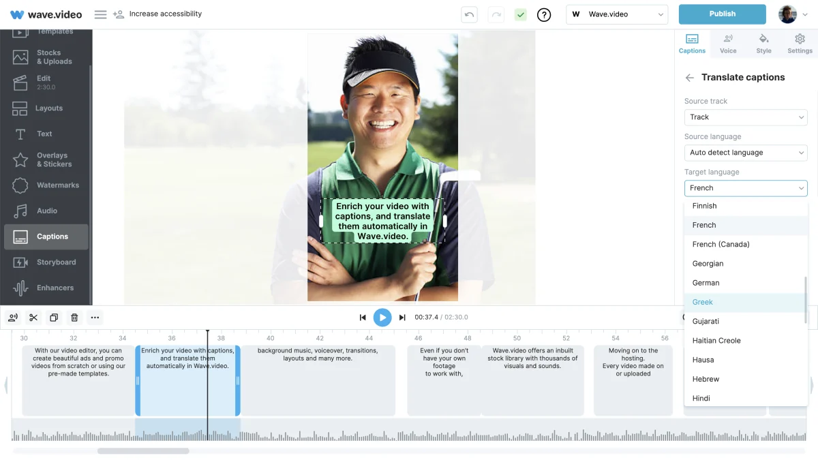Click the text-to-speech voice icon in timeline toolbar
Viewport: 818px width, 460px height.
[12, 318]
